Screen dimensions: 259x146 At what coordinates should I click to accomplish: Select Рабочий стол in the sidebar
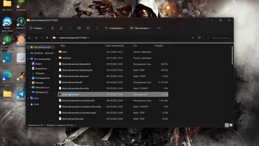[x=42, y=88]
